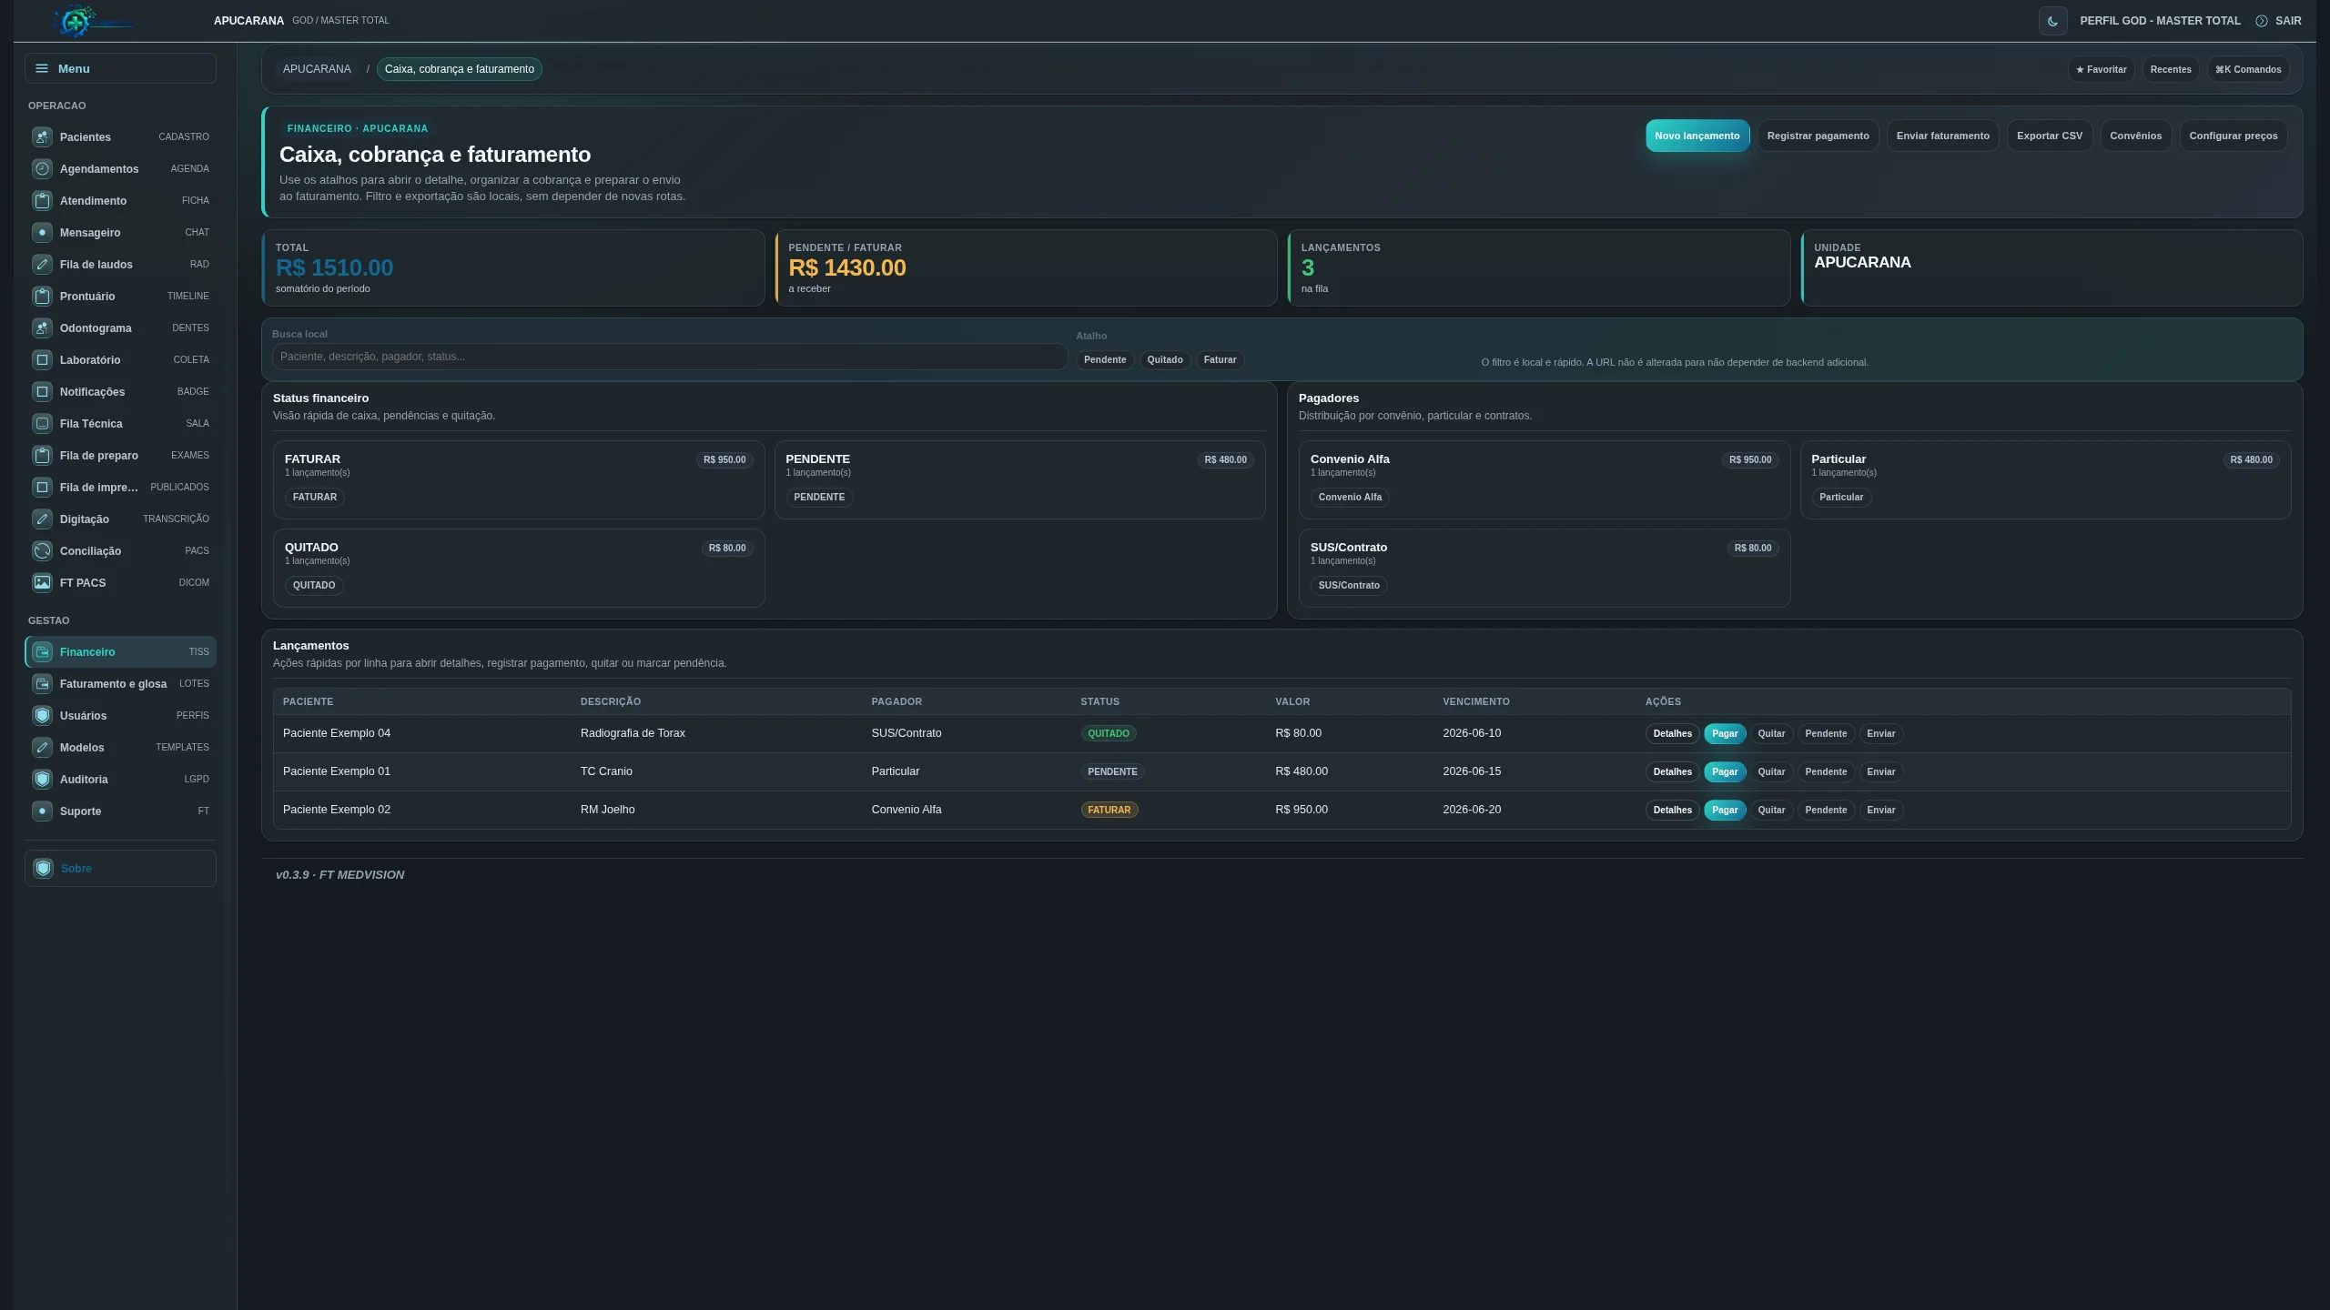Mark Paciente Exemplo 04 as Pendente
2330x1310 pixels.
point(1826,733)
